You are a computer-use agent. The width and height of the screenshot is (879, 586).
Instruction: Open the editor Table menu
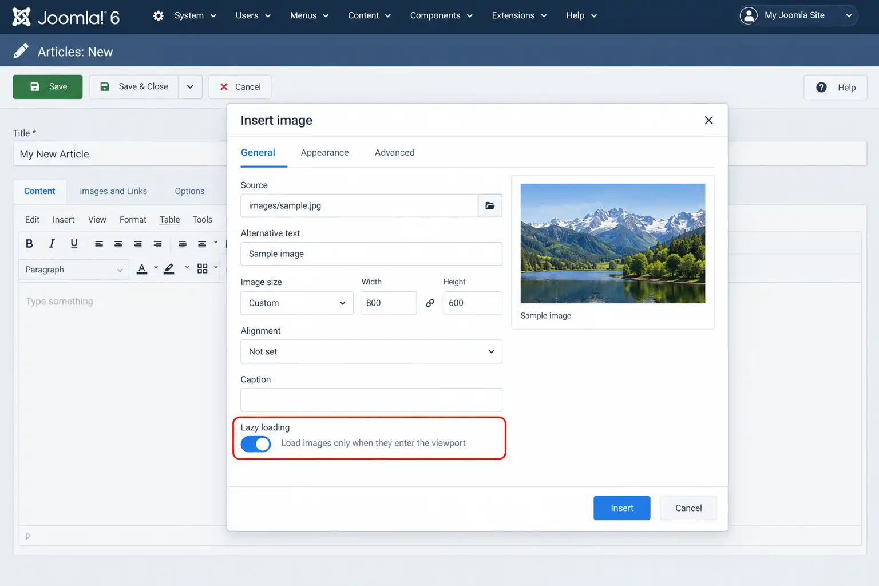tap(170, 220)
